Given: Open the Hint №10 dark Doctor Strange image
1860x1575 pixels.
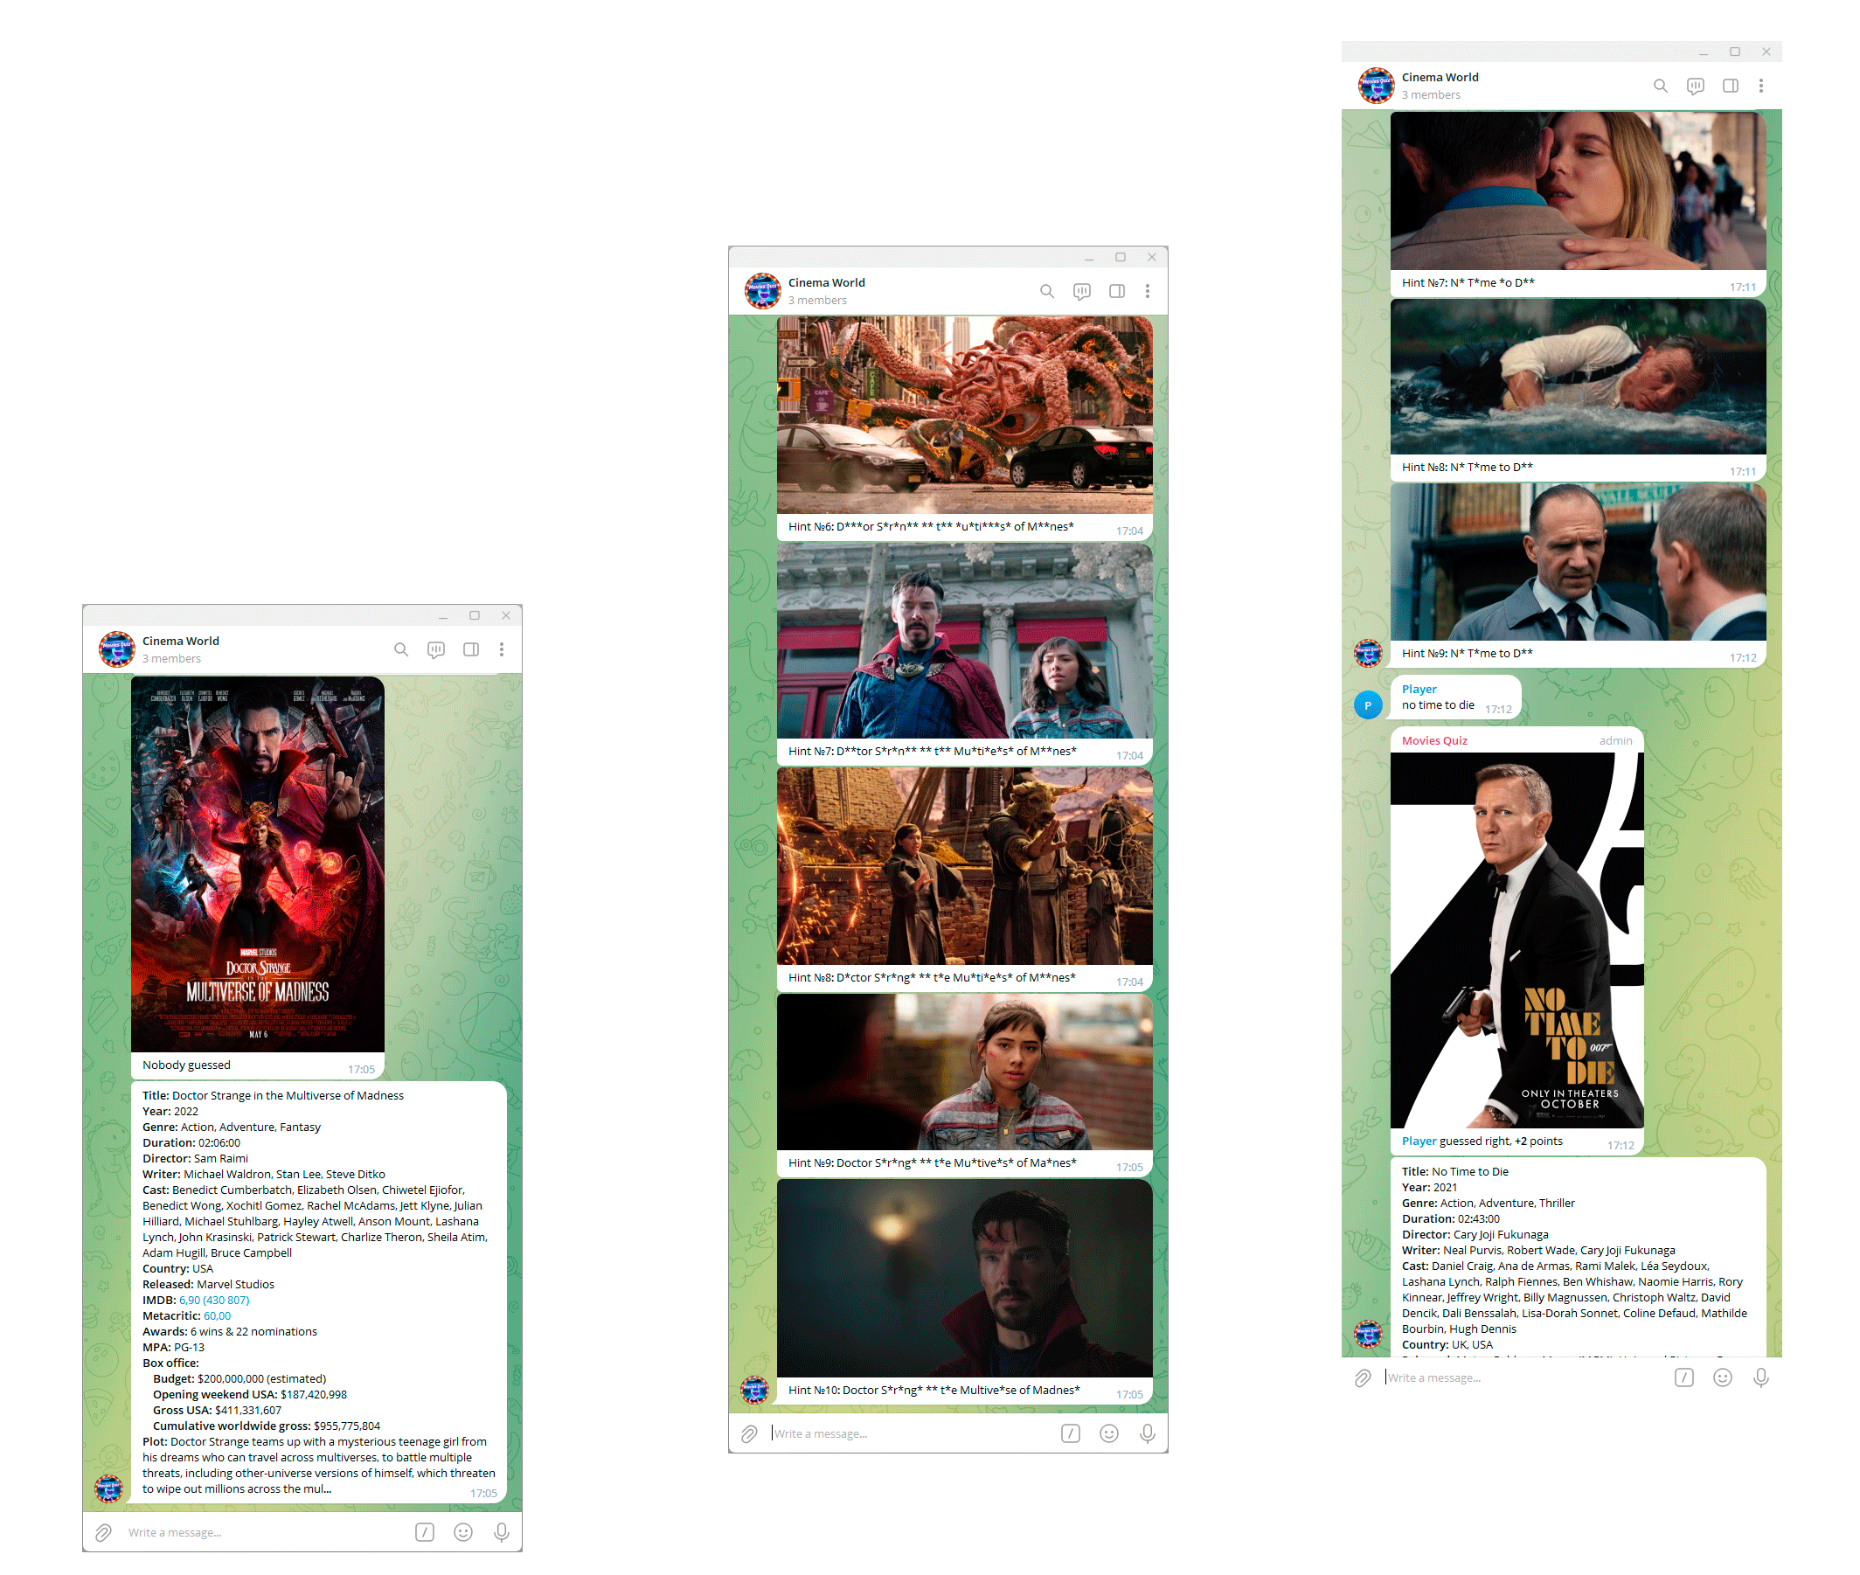Looking at the screenshot, I should click(964, 1280).
